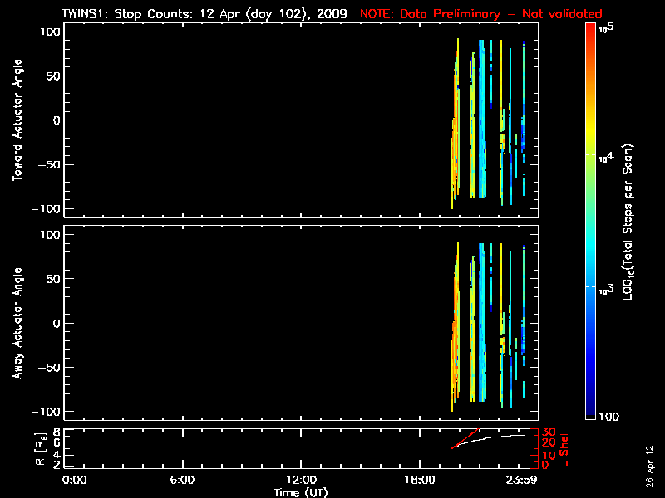665x498 pixels.
Task: Click the 12:00 tick label on the time axis
Action: coord(300,481)
